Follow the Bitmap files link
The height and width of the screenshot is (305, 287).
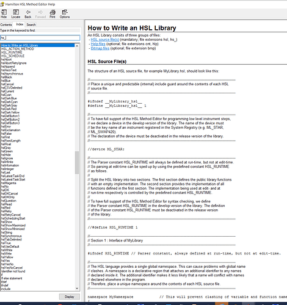point(100,48)
